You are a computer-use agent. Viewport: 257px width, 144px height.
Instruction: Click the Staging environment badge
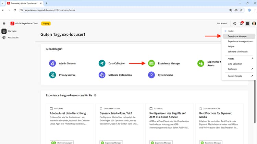[46, 24]
